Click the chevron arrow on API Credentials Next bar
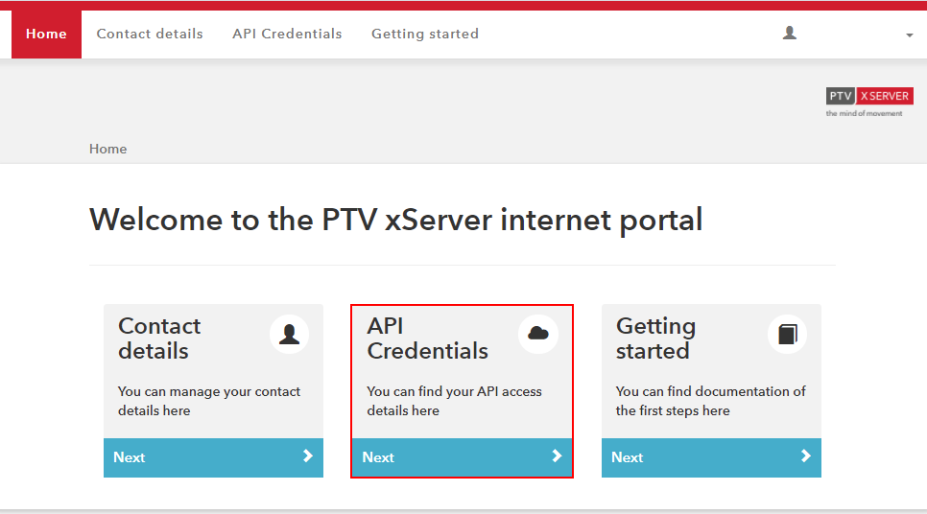 (x=557, y=456)
